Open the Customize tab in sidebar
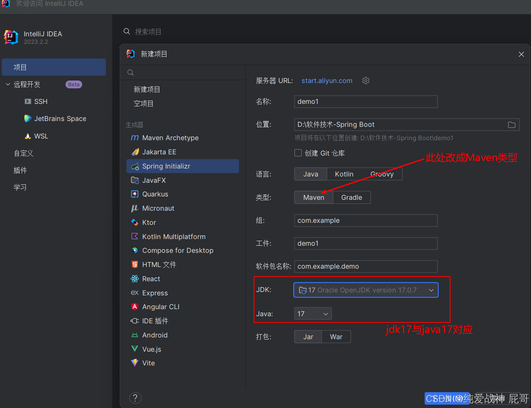Image resolution: width=531 pixels, height=408 pixels. 24,153
